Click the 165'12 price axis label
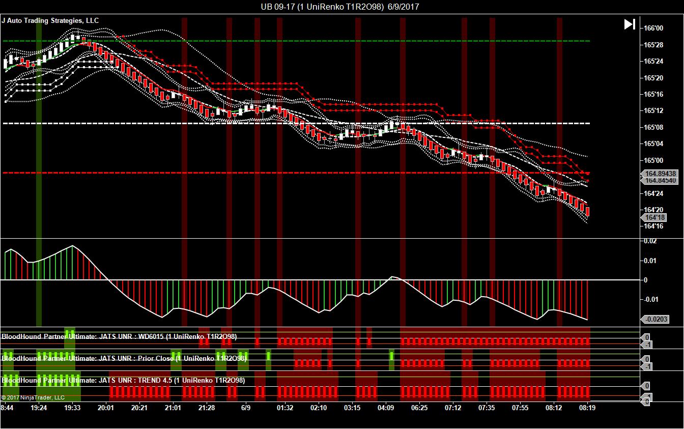The height and width of the screenshot is (429, 684). click(x=653, y=111)
